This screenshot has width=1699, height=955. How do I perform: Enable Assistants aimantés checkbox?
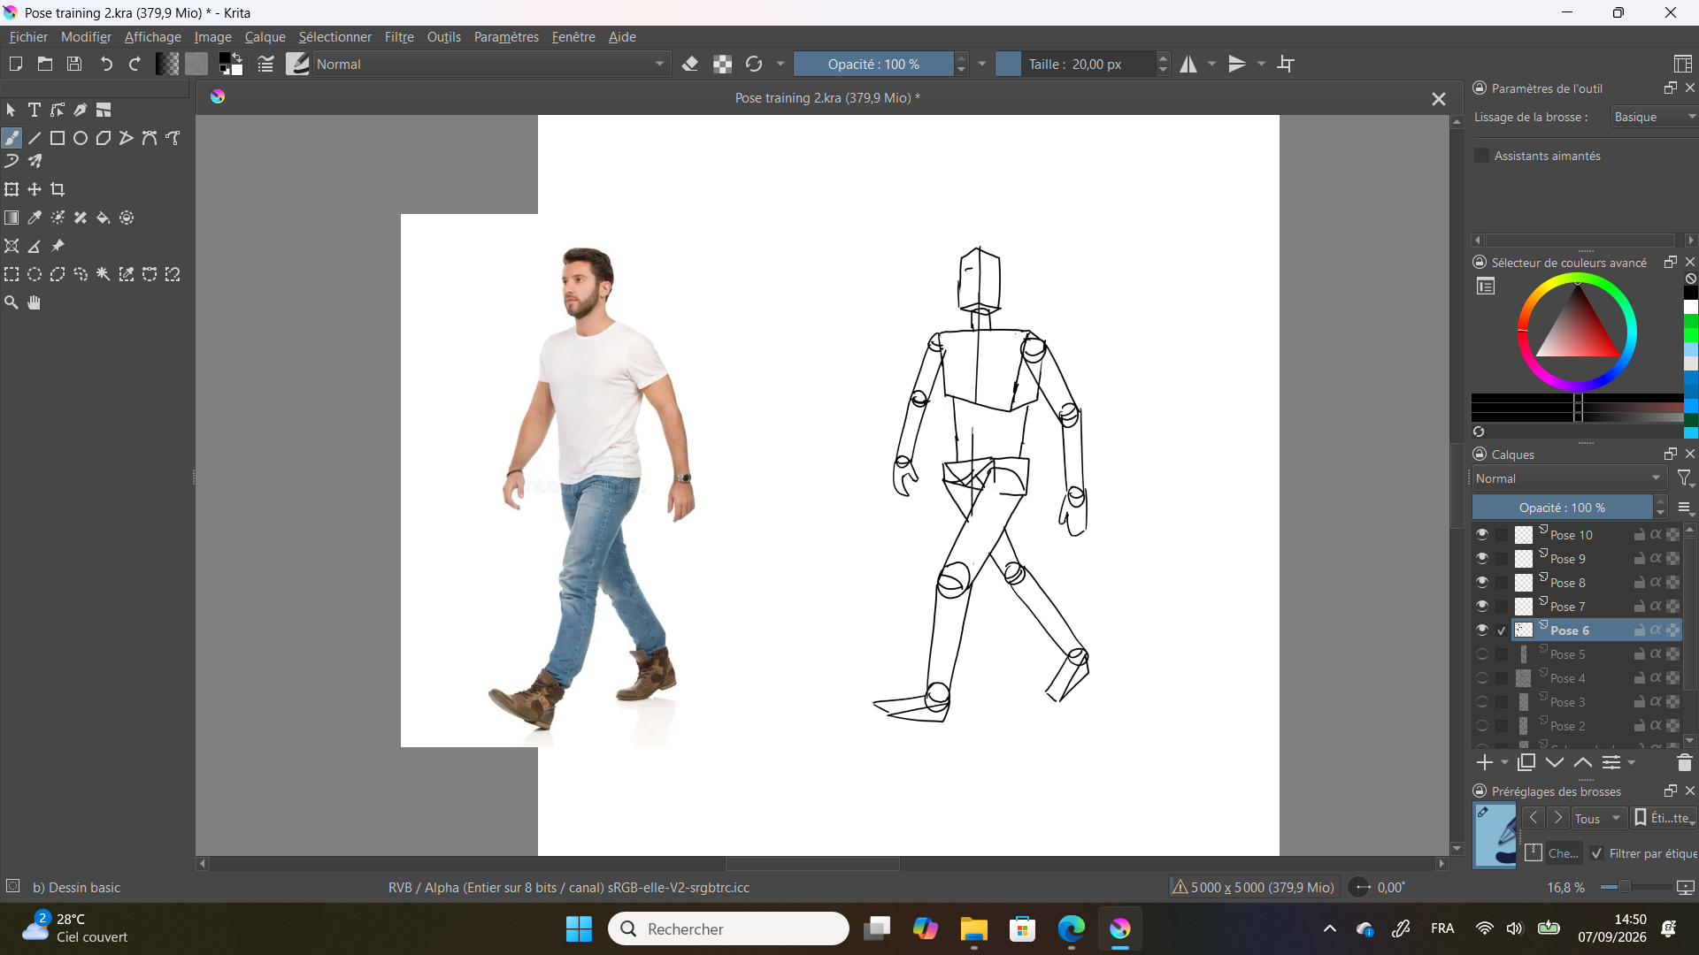[x=1481, y=156]
